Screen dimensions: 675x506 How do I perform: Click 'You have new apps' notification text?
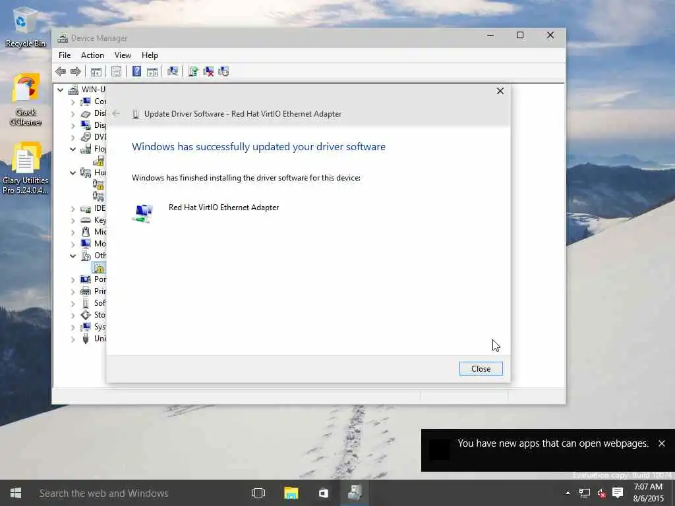tap(553, 443)
